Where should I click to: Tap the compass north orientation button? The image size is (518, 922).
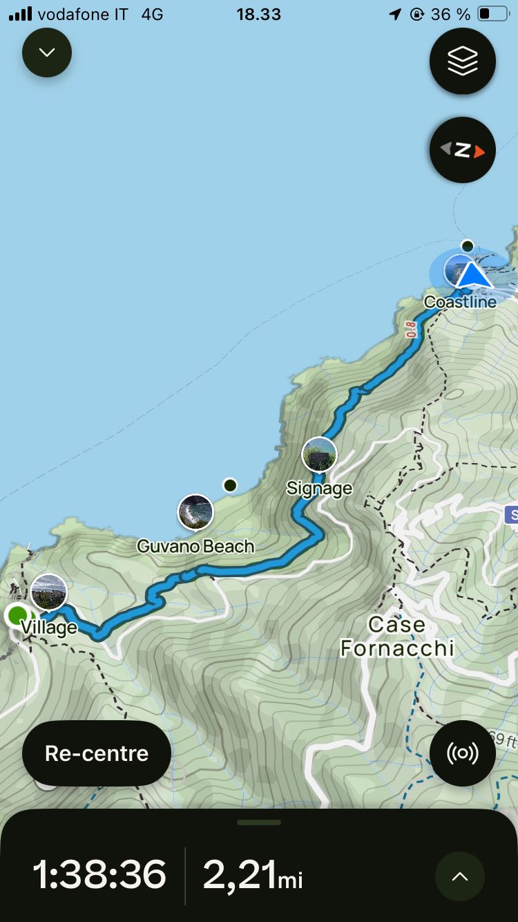coord(463,150)
